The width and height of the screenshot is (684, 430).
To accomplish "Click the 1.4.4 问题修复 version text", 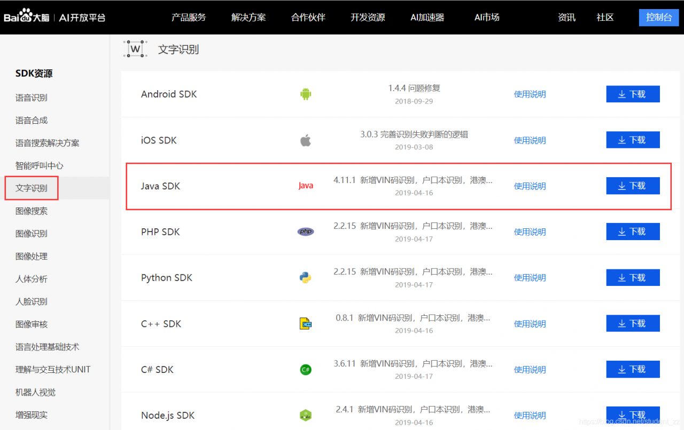I will tap(414, 88).
